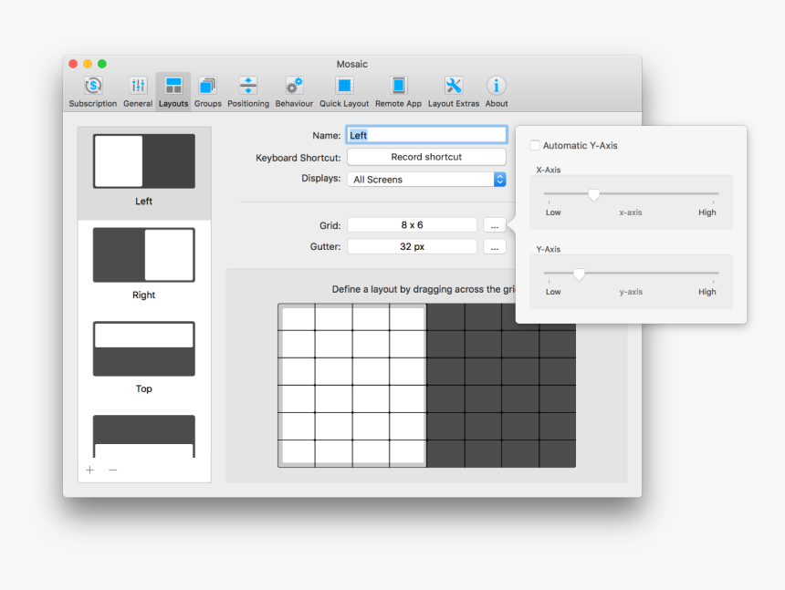This screenshot has width=785, height=590.
Task: Select the General preferences icon
Action: [137, 87]
